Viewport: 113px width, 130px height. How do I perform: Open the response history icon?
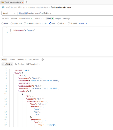43,60
